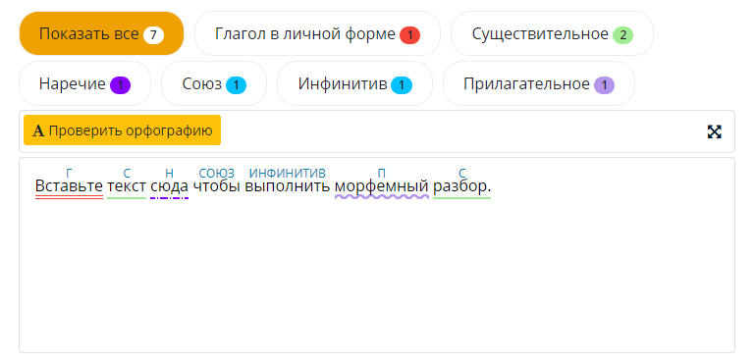Screen dimensions: 756x363
Task: Click the fullscreen expand arrows icon
Action: 714,131
